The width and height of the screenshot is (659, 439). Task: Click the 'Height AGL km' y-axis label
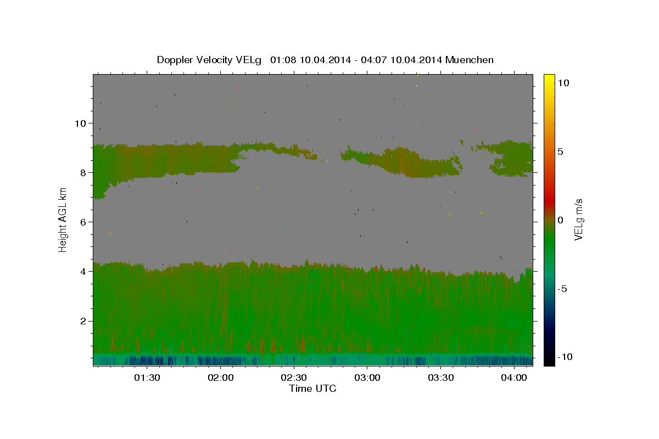pos(63,219)
